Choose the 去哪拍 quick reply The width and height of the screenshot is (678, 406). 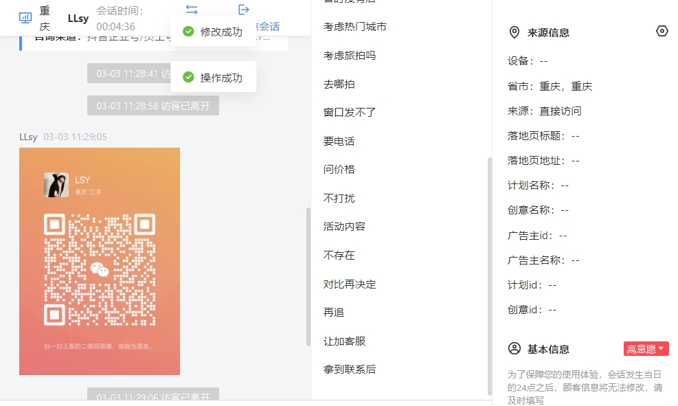(x=339, y=84)
